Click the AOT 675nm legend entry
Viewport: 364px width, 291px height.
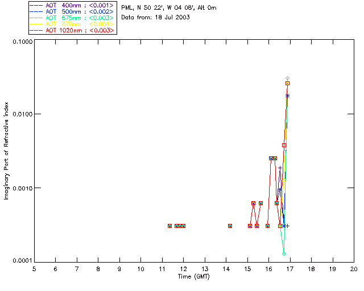[x=72, y=18]
